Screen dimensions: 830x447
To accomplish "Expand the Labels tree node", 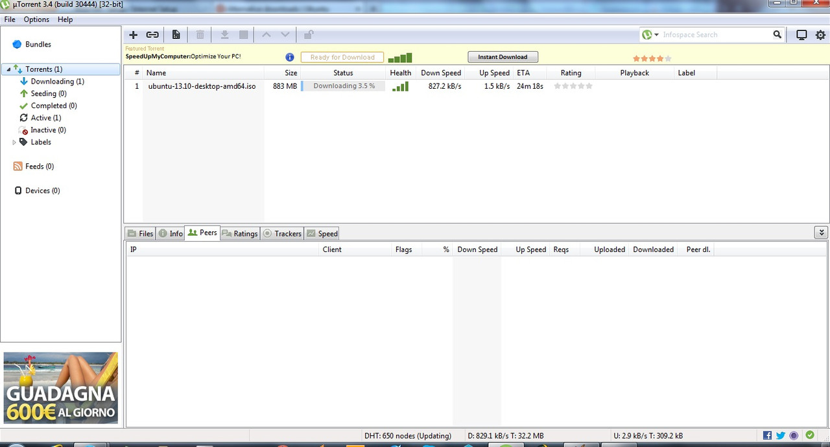I will pos(14,143).
